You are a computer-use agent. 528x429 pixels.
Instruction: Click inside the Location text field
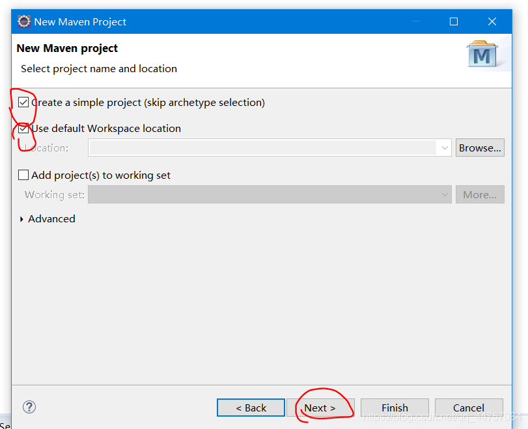pos(263,148)
